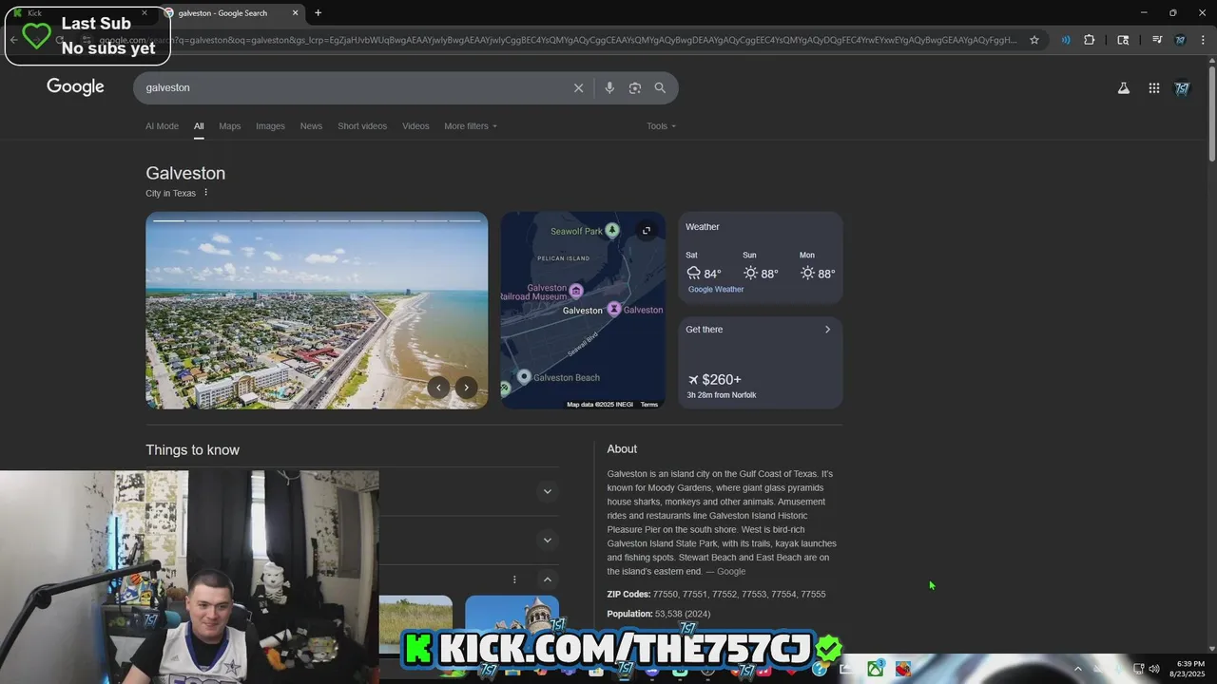Viewport: 1217px width, 684px height.
Task: Open the Chrome three-dot menu
Action: pyautogui.click(x=1201, y=40)
